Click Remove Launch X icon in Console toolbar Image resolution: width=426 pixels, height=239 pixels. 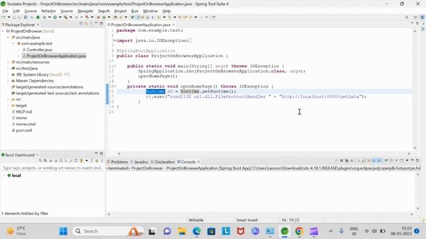tap(341, 161)
